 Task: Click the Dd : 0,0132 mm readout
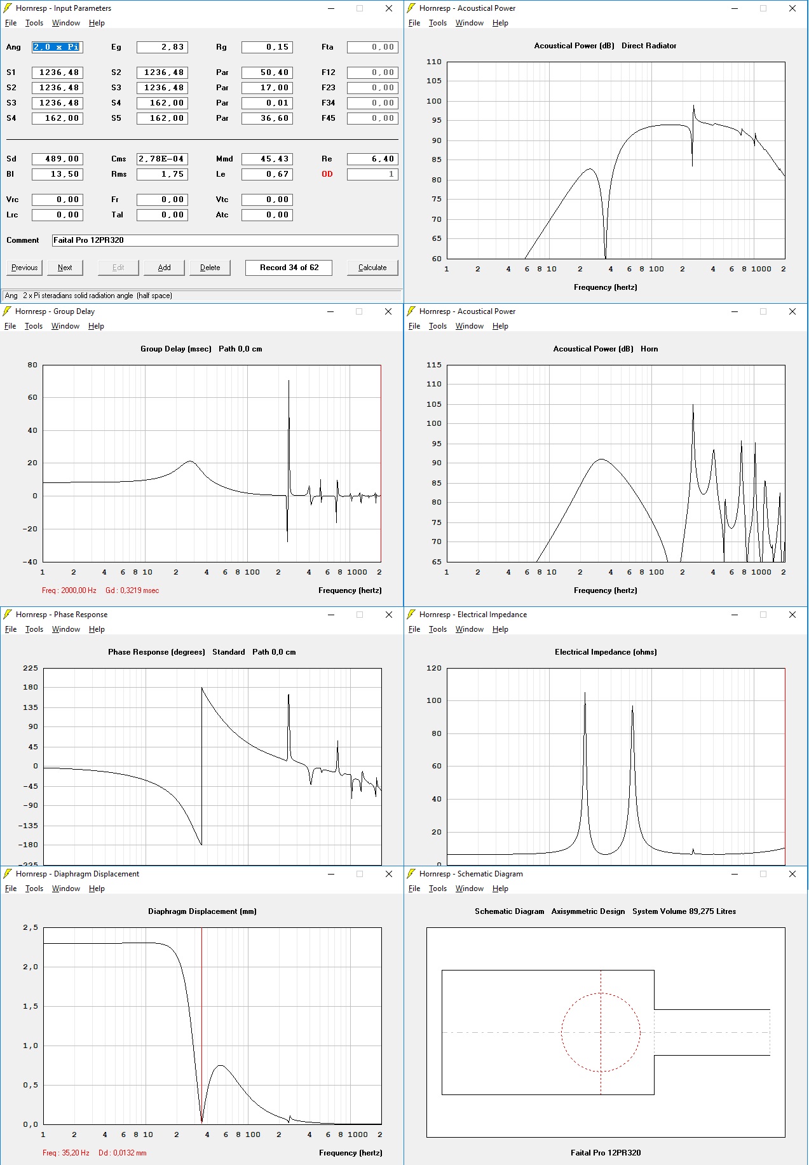(123, 1153)
